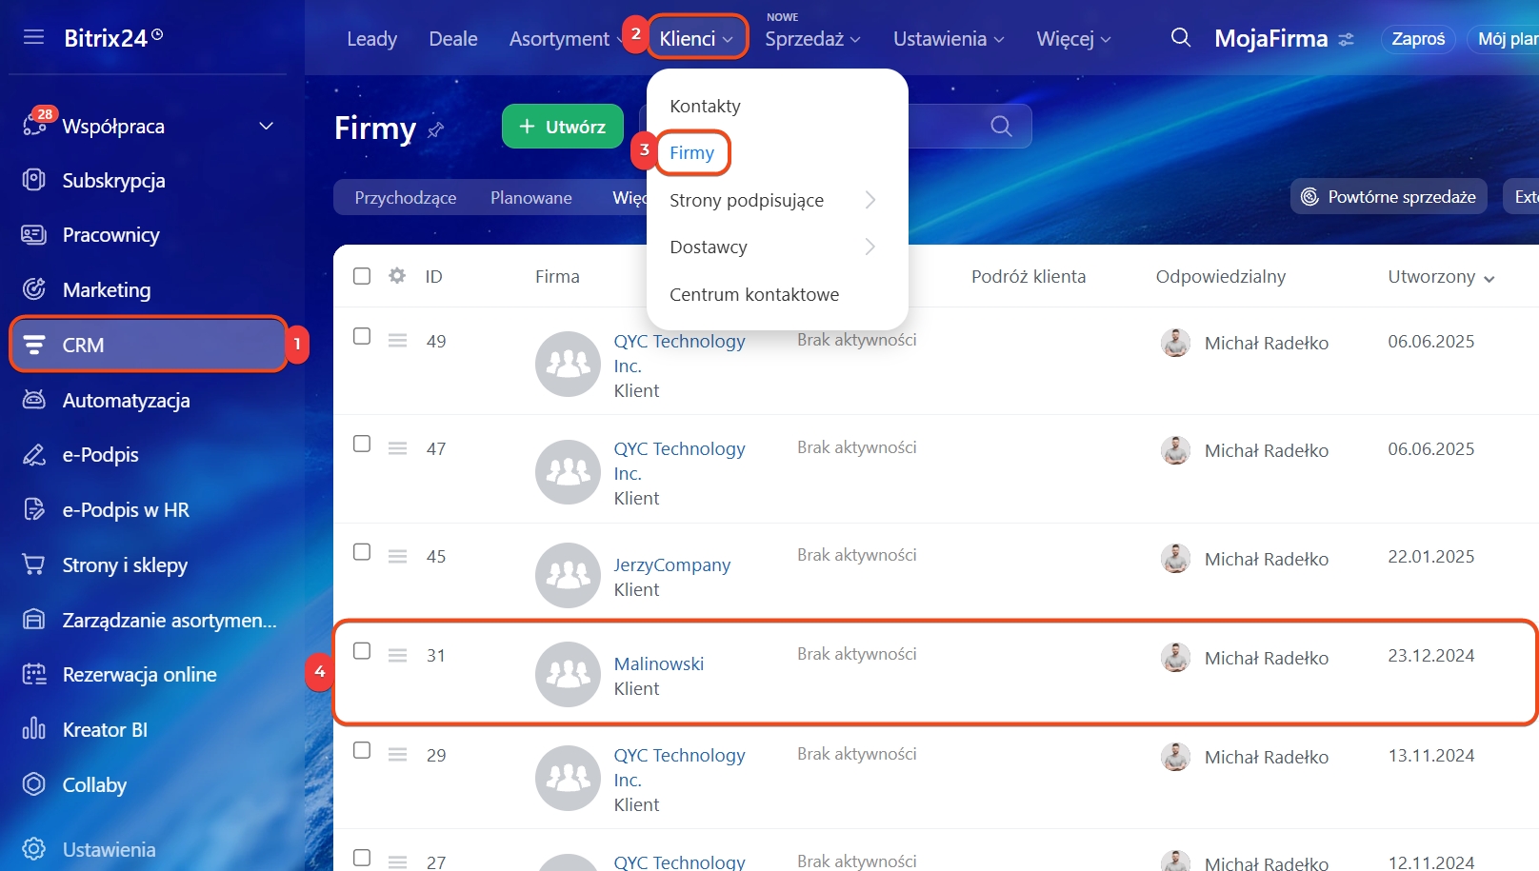Choose Firmy from the Klienci menu
The height and width of the screenshot is (871, 1539).
pos(691,152)
